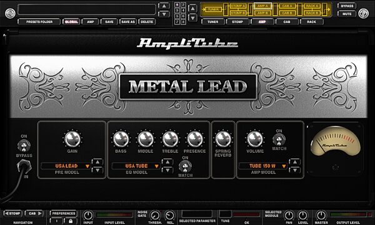The height and width of the screenshot is (225, 375).
Task: Choose signal routing preset 1
Action: click(177, 5)
